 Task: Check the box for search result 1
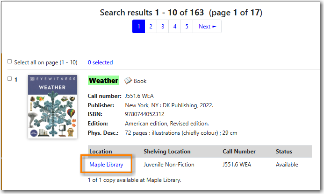click(10, 79)
